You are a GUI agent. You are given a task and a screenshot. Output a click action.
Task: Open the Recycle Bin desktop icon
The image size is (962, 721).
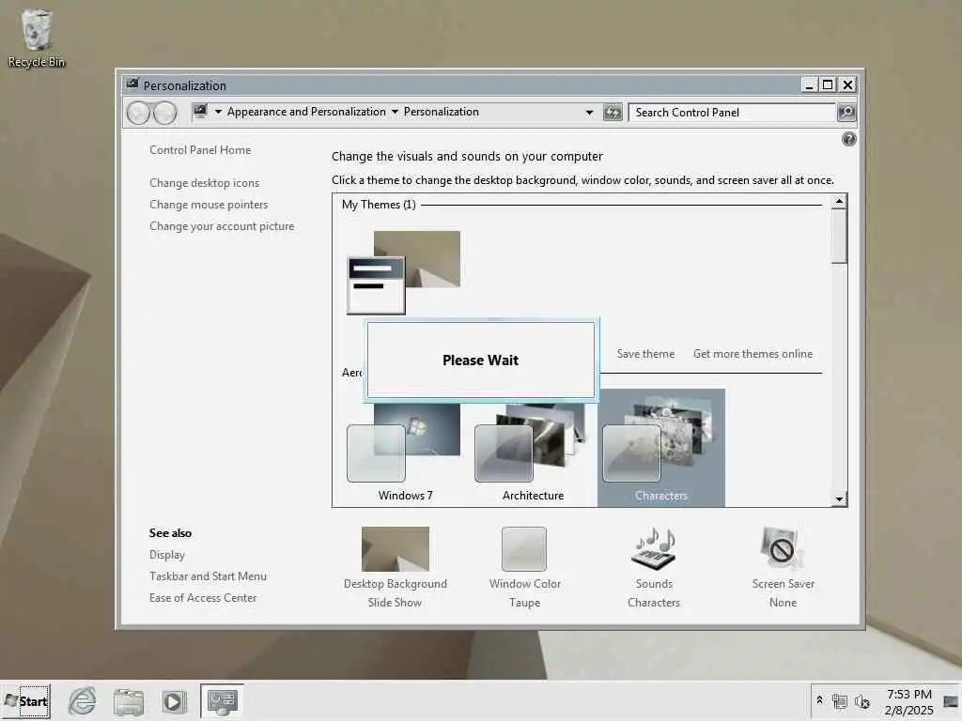click(x=37, y=38)
